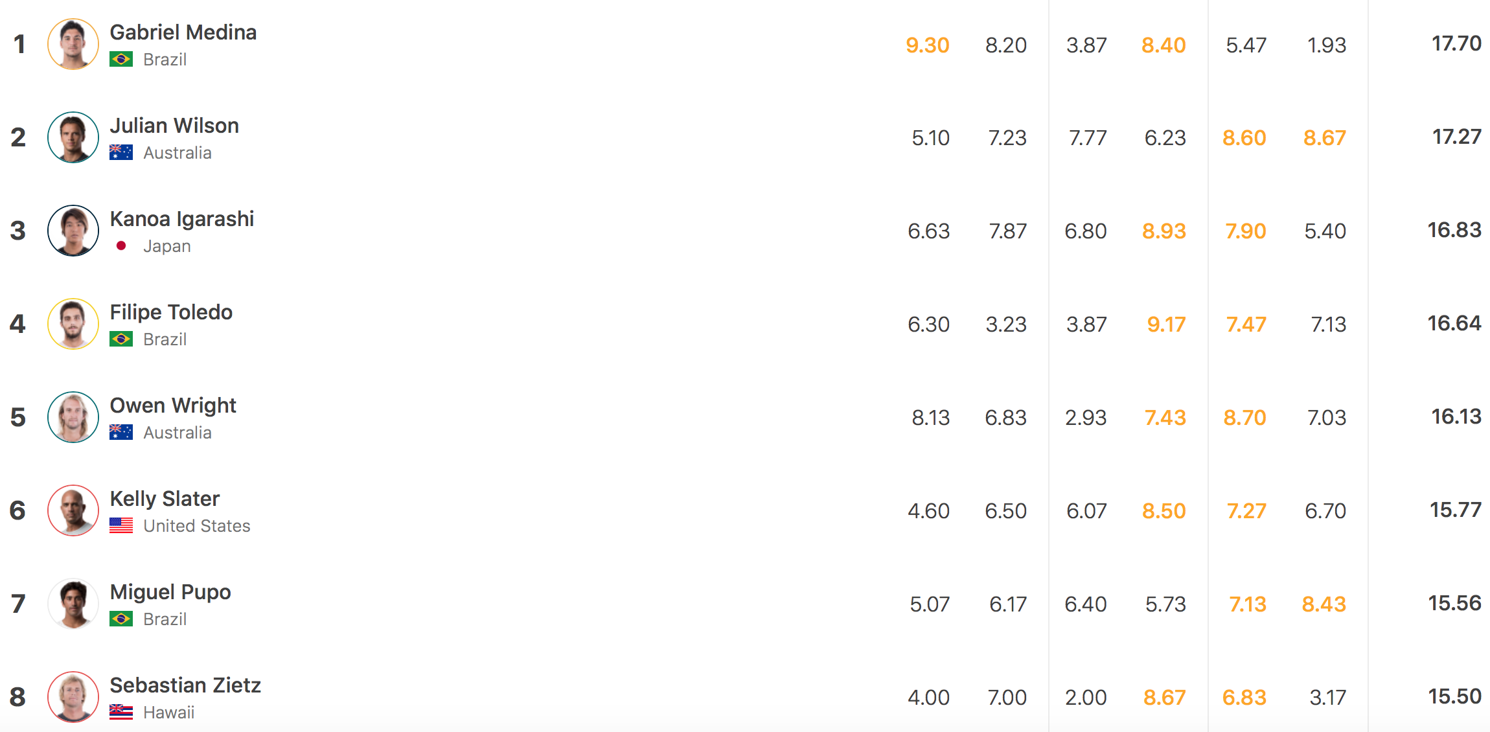The width and height of the screenshot is (1490, 732).
Task: Click the Japan flag icon
Action: [x=121, y=246]
